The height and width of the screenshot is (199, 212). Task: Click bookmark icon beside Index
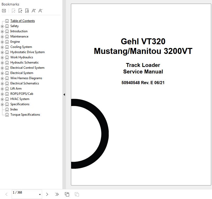point(7,110)
